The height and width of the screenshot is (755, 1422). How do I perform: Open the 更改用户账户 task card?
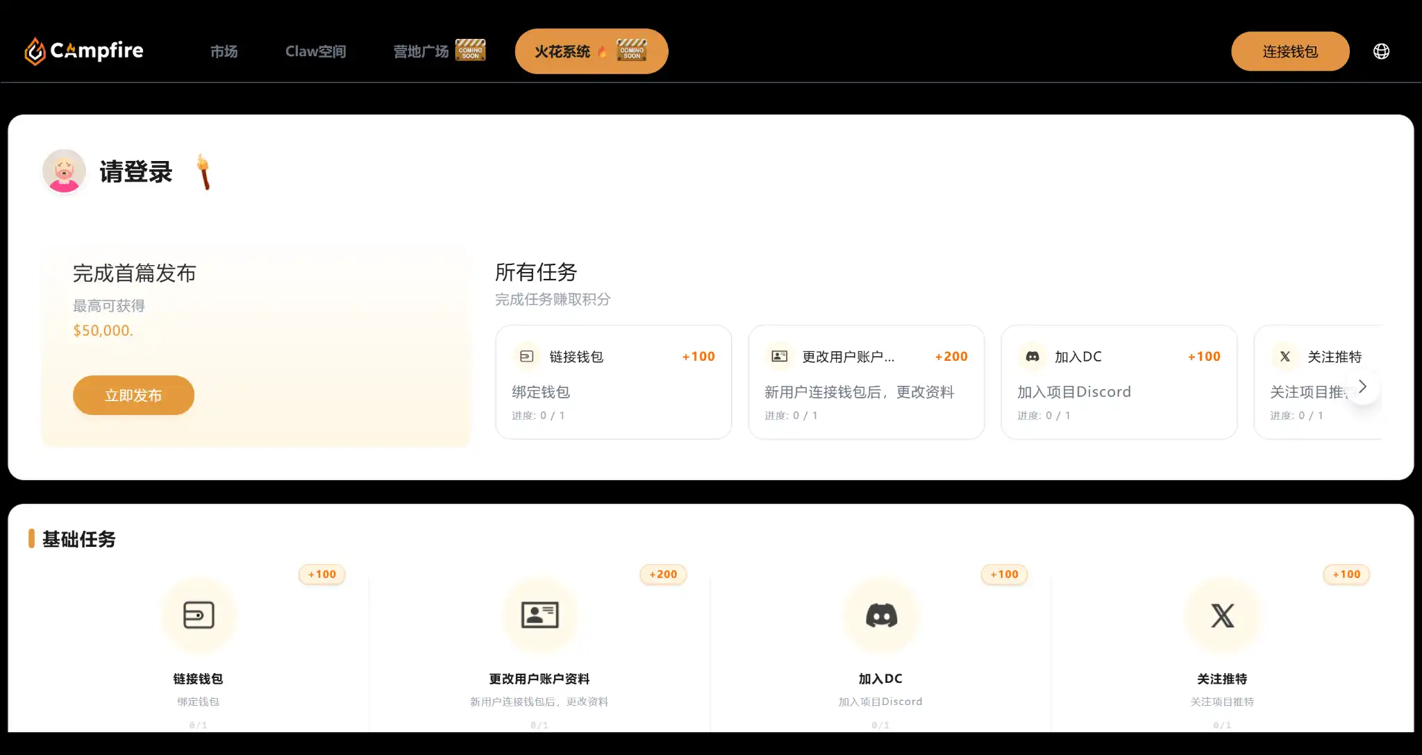tap(866, 382)
